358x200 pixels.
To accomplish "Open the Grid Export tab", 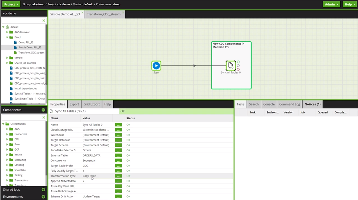I will coord(92,104).
